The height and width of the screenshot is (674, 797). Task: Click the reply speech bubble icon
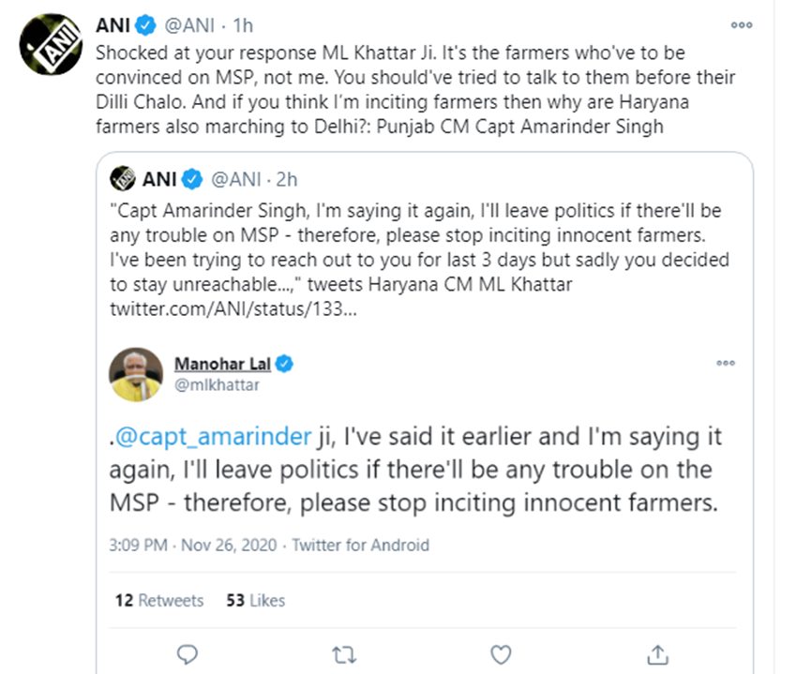[x=188, y=653]
